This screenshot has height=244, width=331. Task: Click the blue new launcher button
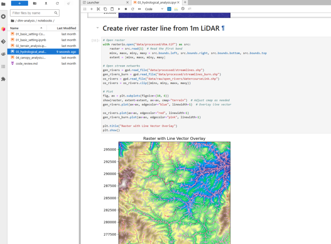19,3
